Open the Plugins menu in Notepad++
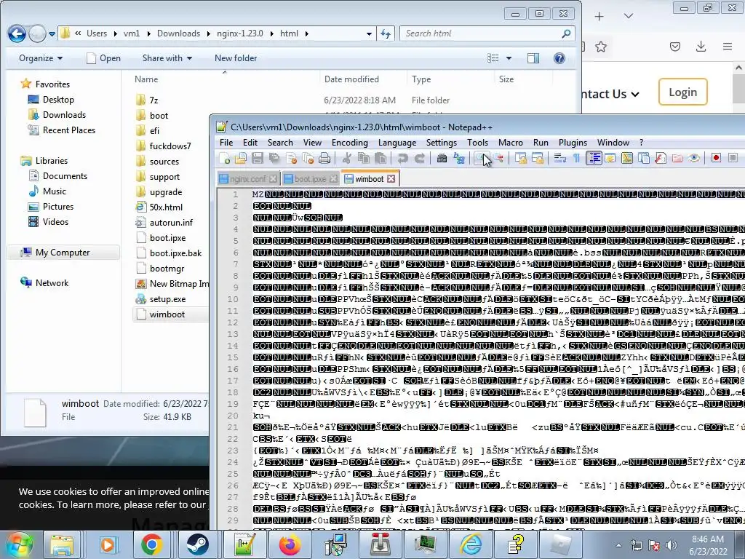This screenshot has width=745, height=559. (573, 143)
